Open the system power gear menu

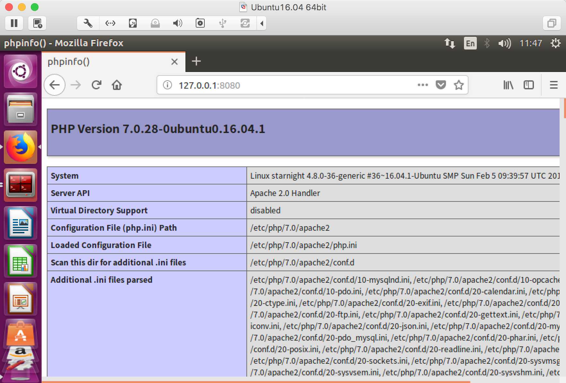[556, 43]
